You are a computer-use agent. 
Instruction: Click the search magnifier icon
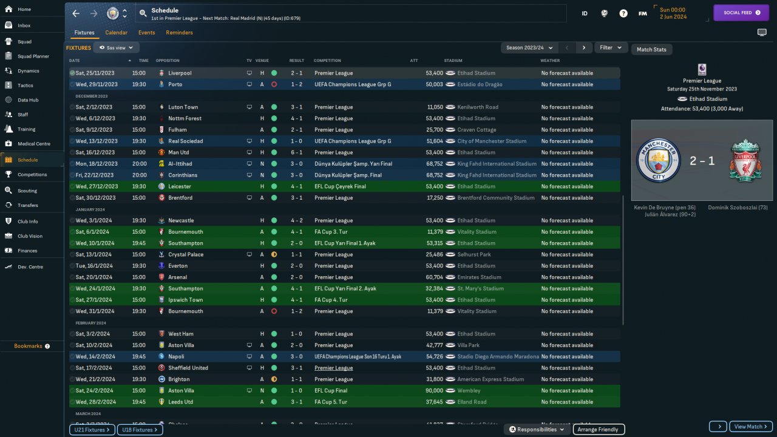pyautogui.click(x=143, y=13)
